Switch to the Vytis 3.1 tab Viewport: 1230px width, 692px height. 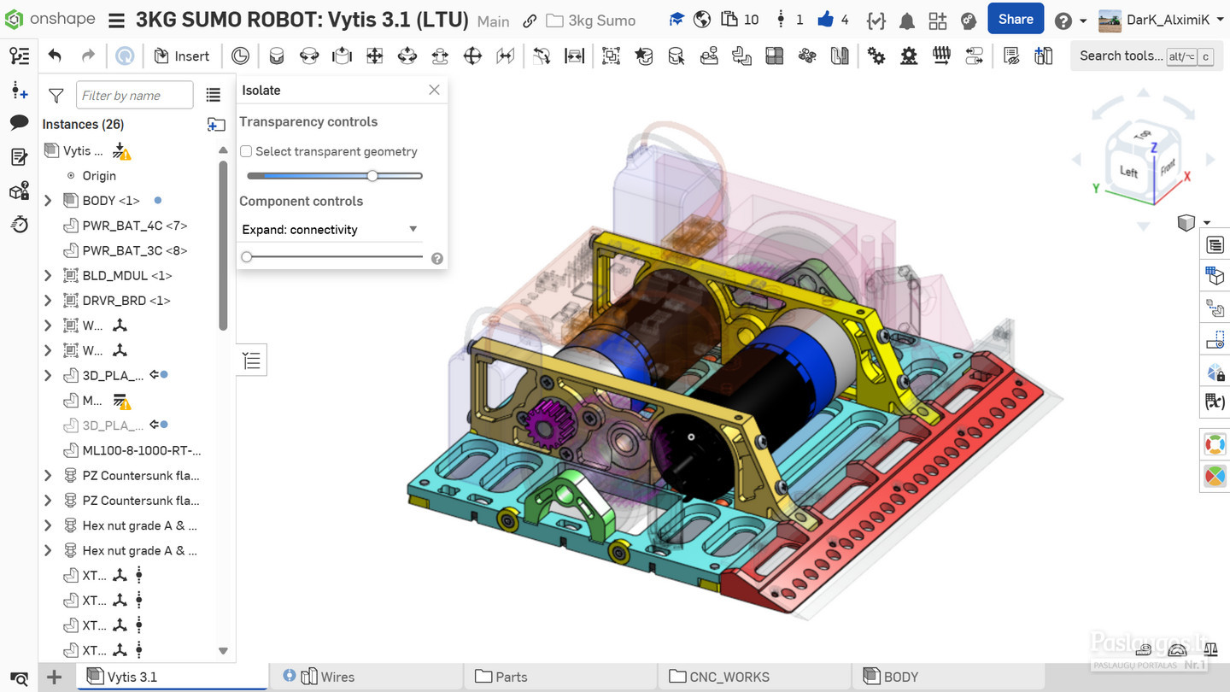pyautogui.click(x=173, y=677)
